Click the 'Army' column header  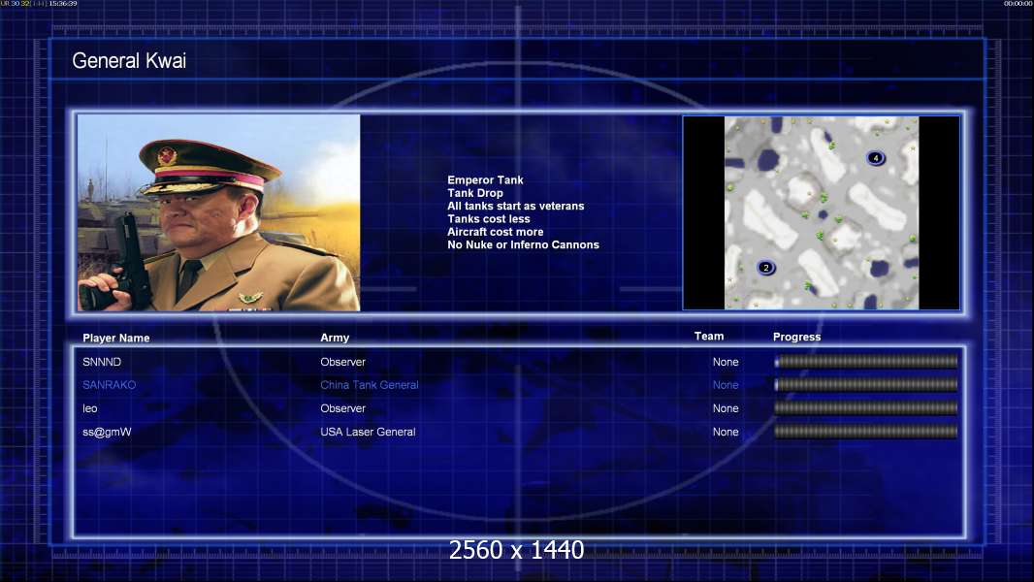[x=335, y=338]
